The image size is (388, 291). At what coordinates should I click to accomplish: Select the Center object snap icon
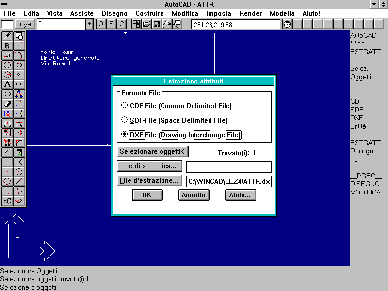(19, 172)
